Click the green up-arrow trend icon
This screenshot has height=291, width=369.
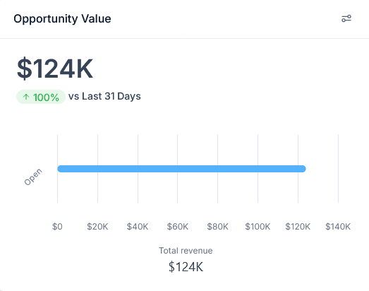pyautogui.click(x=26, y=97)
